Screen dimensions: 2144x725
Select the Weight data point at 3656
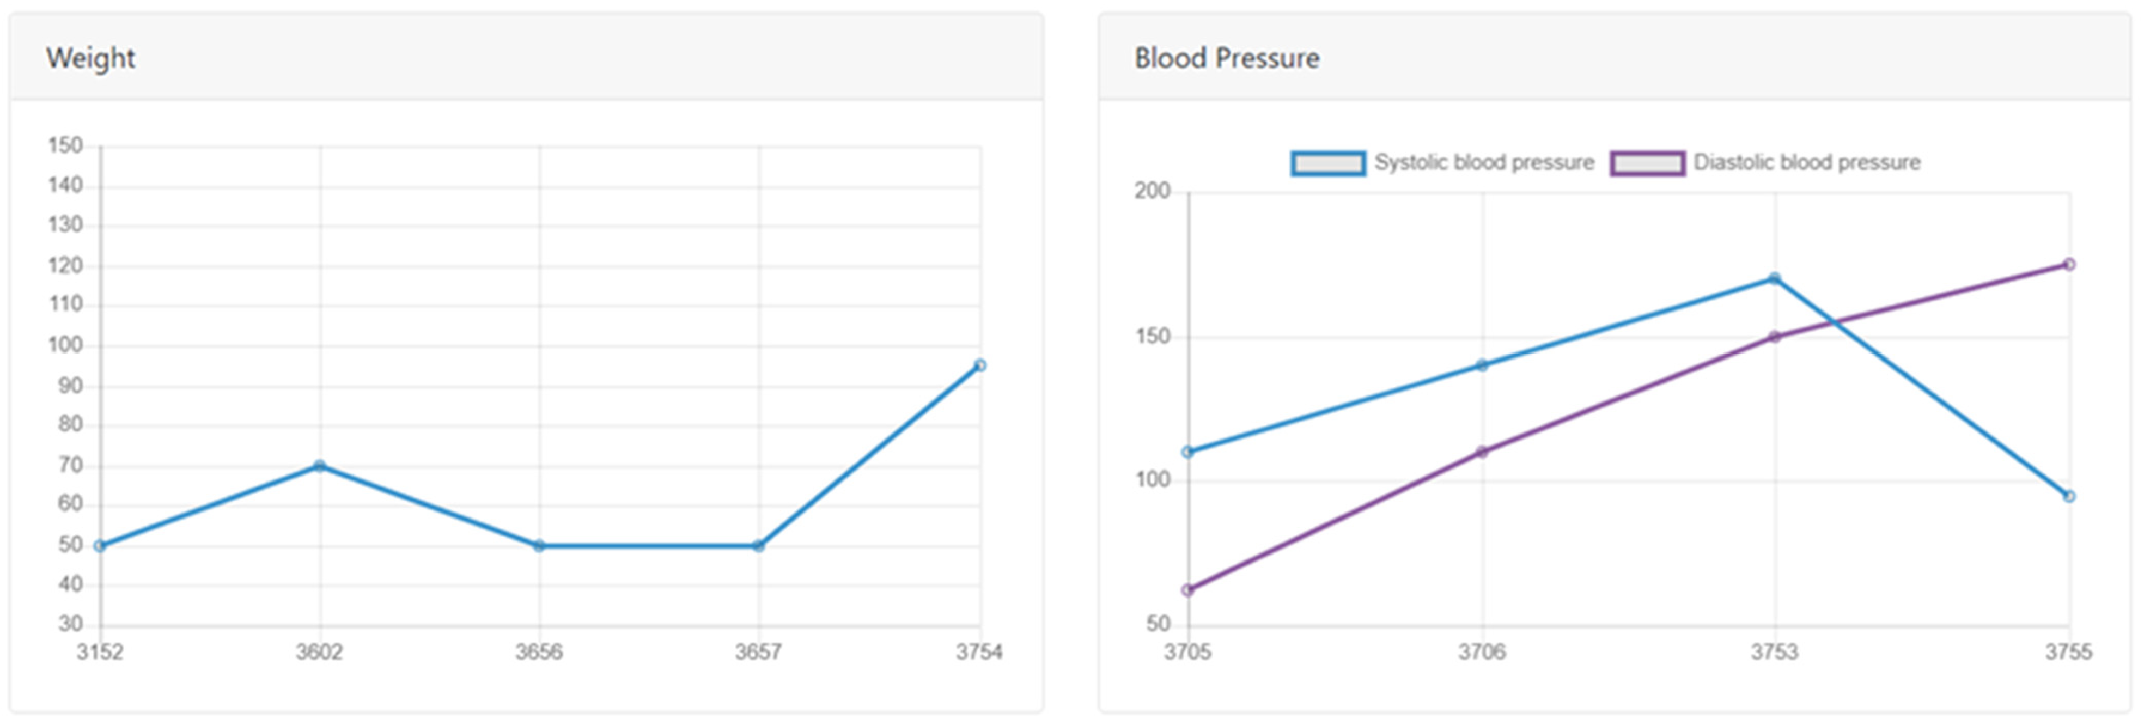point(539,546)
